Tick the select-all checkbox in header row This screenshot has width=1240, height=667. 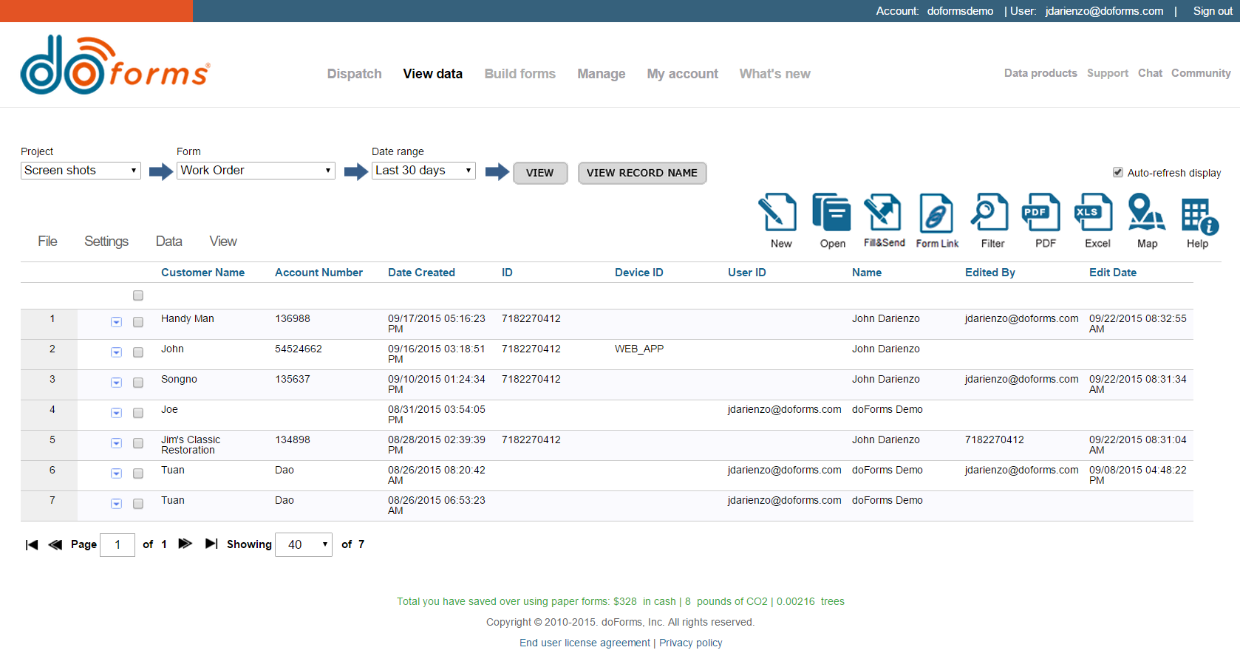pos(138,295)
